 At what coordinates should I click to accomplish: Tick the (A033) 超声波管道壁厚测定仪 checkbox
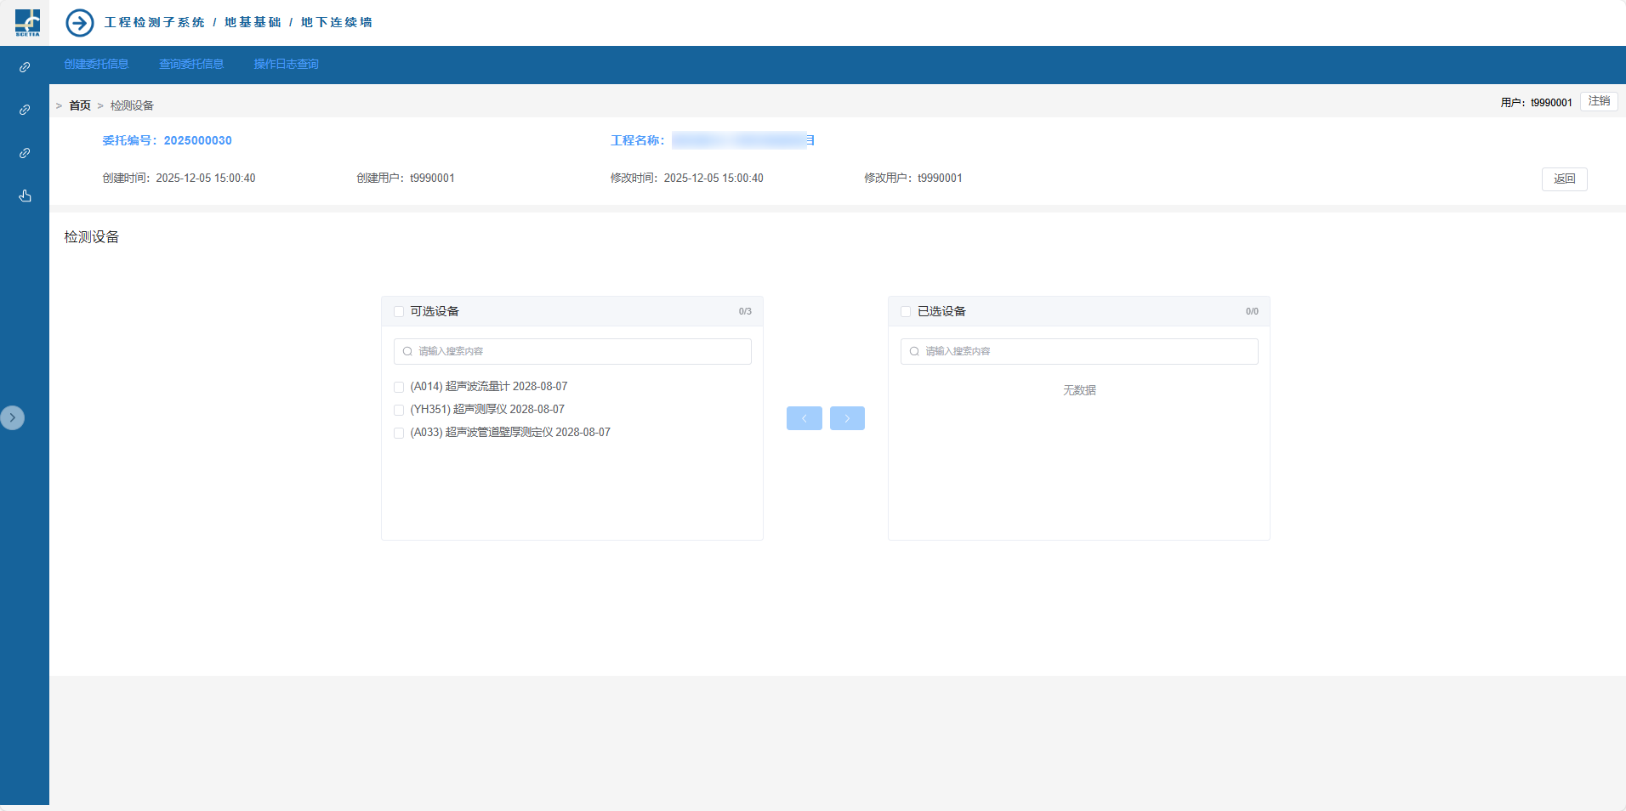coord(399,433)
